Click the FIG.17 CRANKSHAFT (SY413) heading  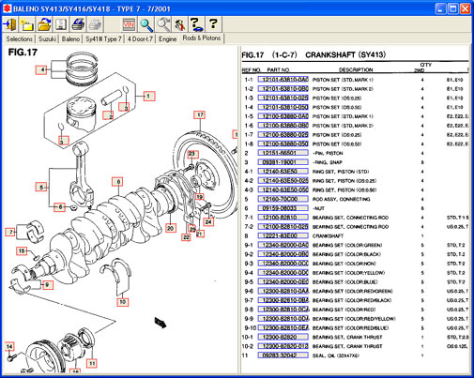tap(313, 54)
